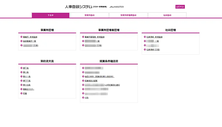Open the TOP tab

[51, 15]
